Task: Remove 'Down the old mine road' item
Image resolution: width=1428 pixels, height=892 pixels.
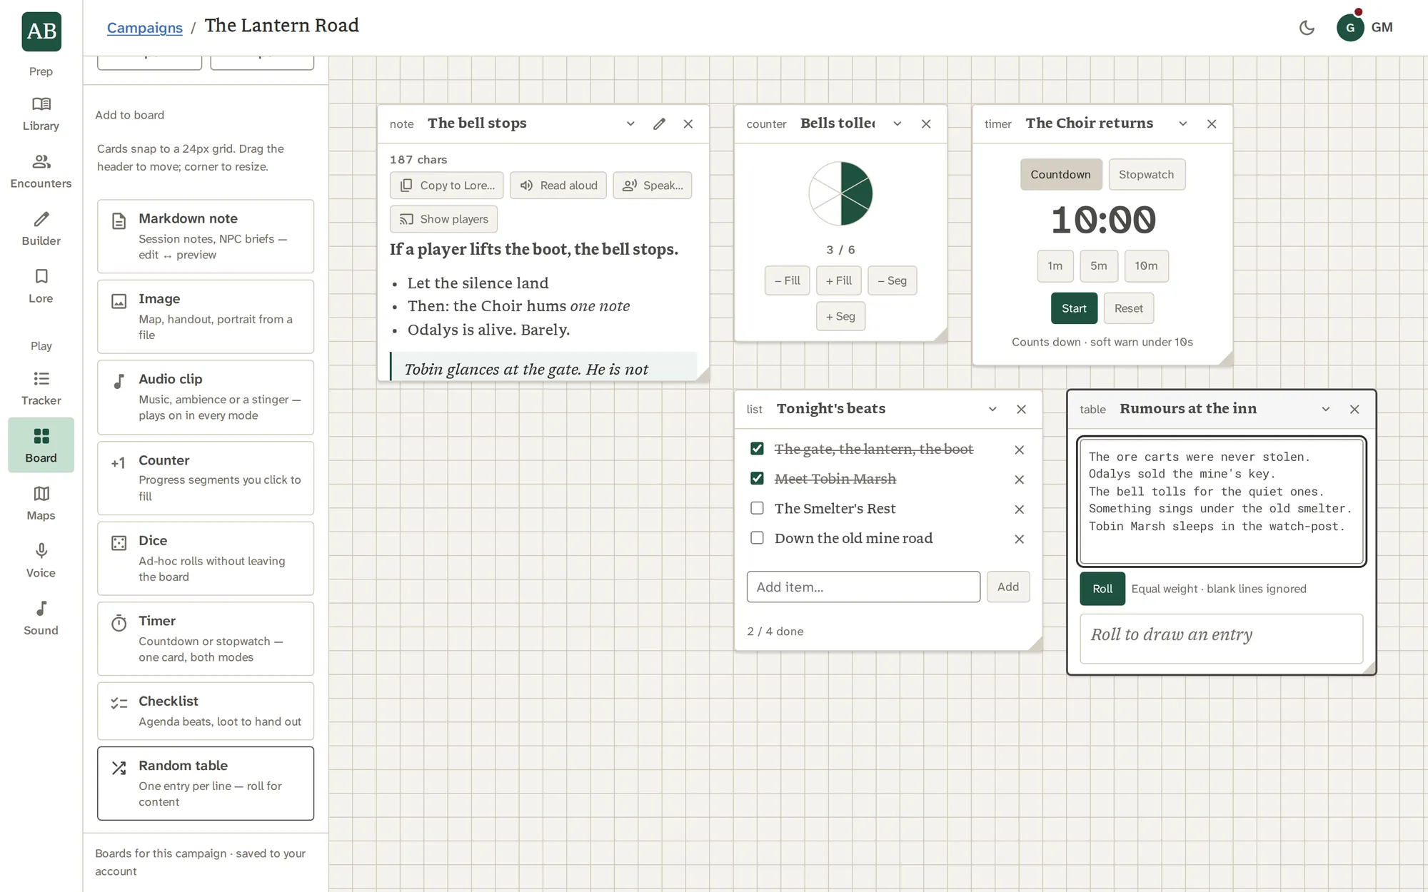Action: 1019,539
